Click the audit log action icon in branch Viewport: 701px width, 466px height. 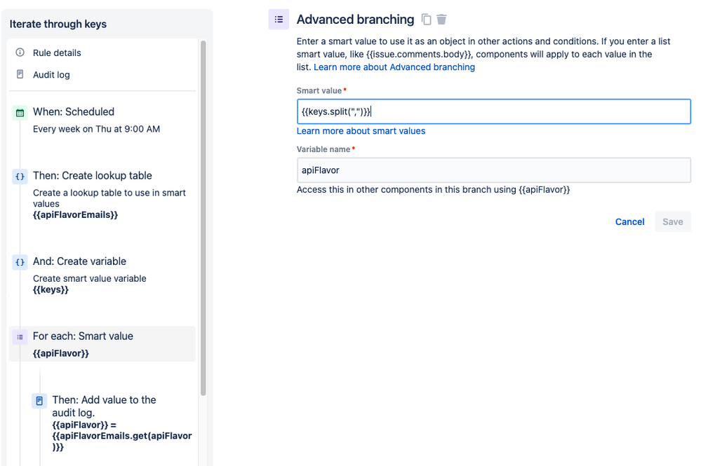[x=39, y=401]
